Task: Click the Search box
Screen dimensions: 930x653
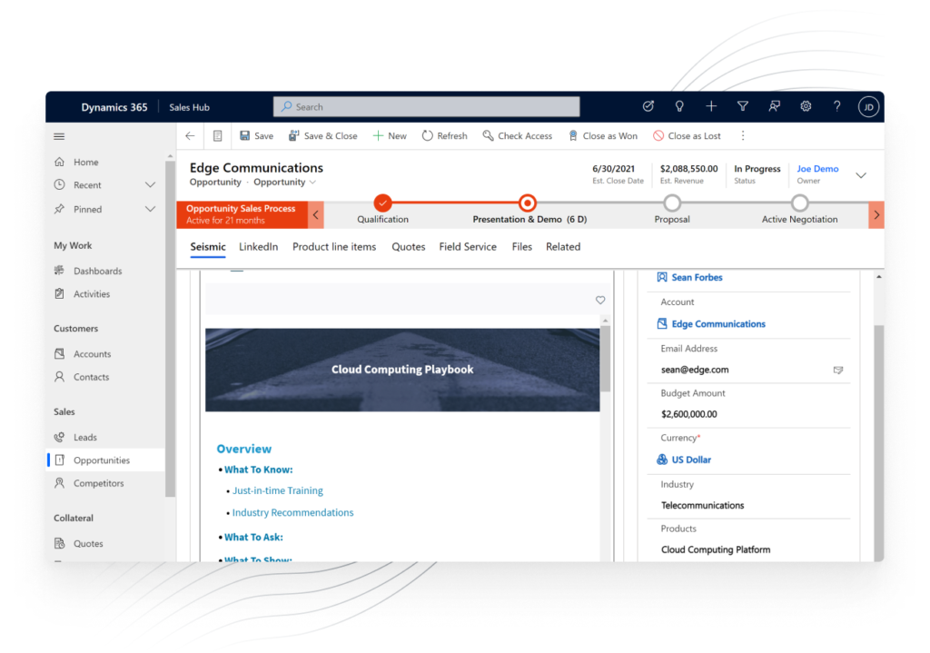Action: click(427, 107)
